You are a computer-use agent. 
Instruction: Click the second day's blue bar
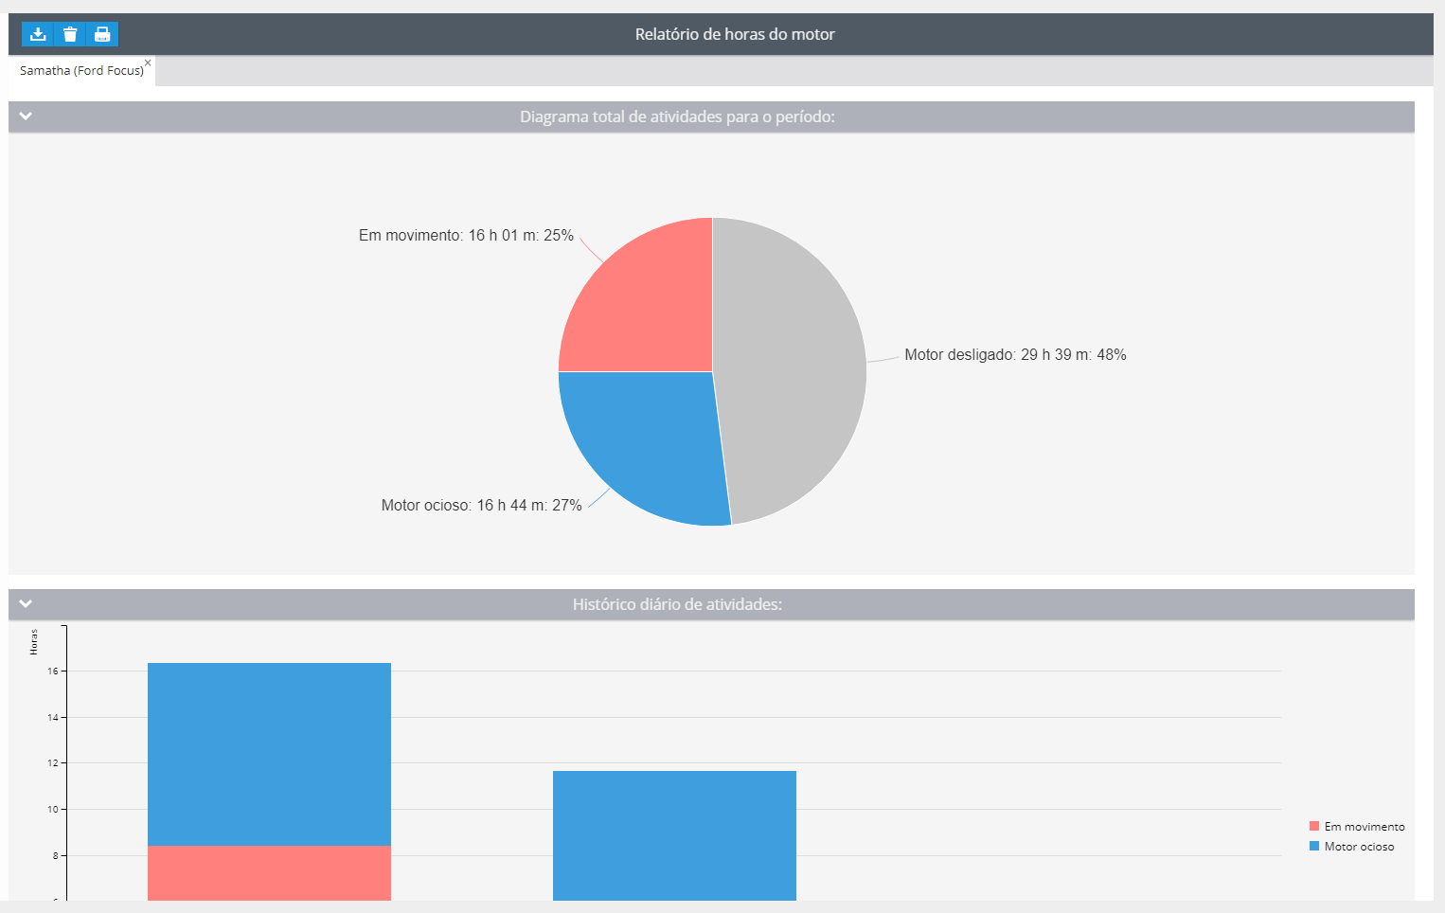click(674, 835)
